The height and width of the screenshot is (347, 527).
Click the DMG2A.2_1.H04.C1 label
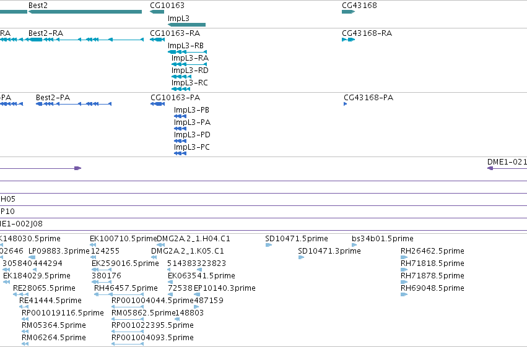[x=194, y=239]
